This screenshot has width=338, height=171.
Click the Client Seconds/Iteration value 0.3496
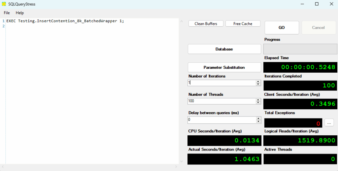pos(323,104)
